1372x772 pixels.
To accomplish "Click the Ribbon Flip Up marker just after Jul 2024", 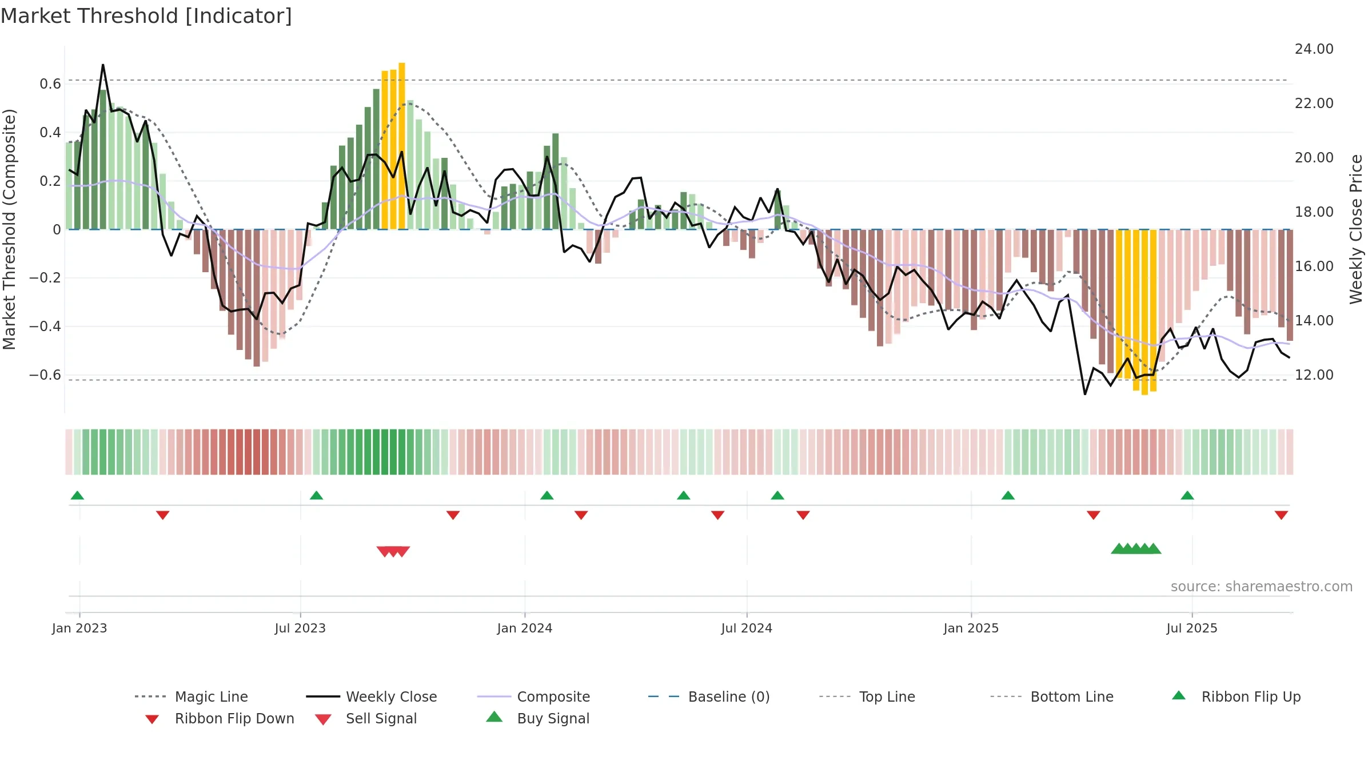I will [x=777, y=495].
